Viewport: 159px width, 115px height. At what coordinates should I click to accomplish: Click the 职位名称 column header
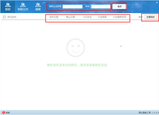pos(12,17)
